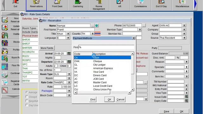Select Cheque payment method row
Image resolution: width=203 pixels, height=114 pixels.
(102, 61)
